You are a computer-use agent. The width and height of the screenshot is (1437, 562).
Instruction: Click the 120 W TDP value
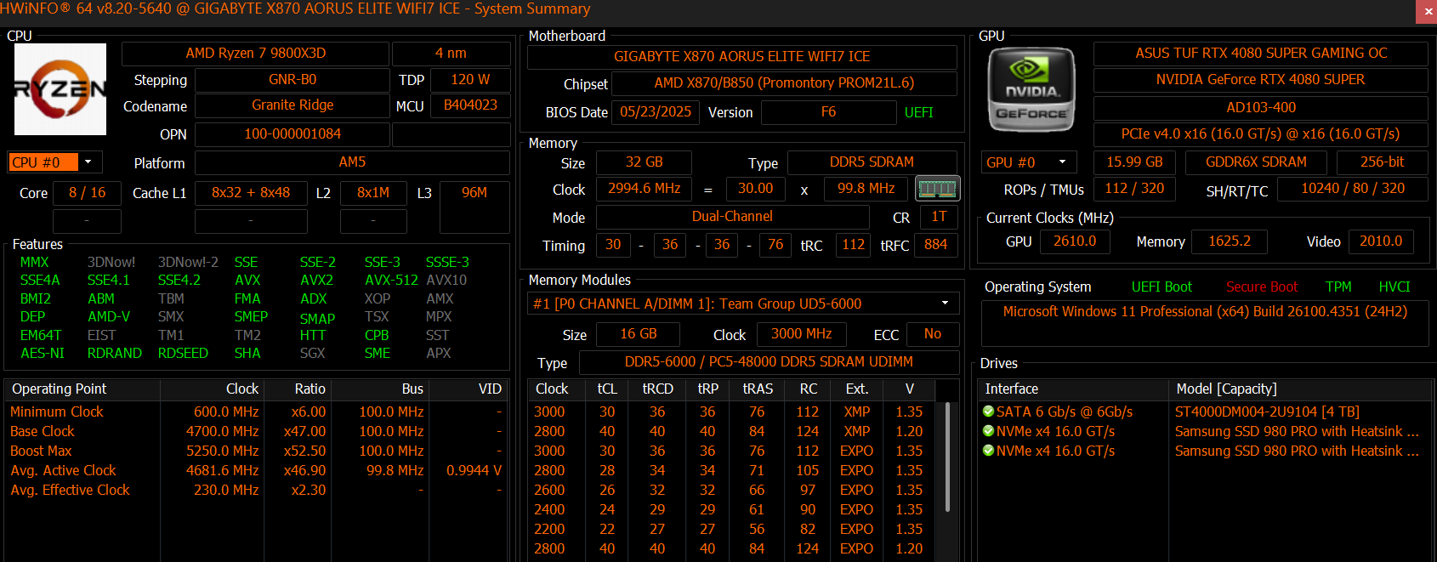tap(470, 80)
